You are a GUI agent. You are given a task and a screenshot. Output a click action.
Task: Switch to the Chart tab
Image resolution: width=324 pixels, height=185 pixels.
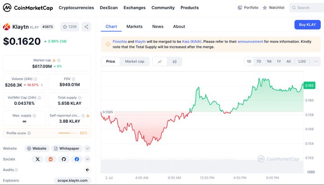(111, 27)
